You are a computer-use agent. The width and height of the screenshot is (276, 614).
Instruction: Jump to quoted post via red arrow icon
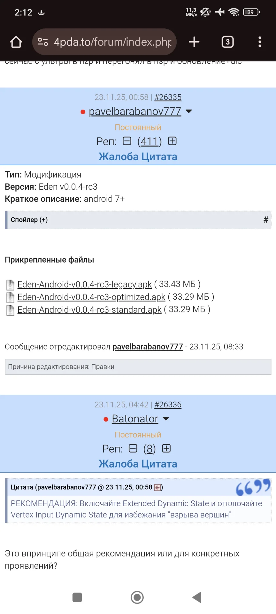click(157, 487)
